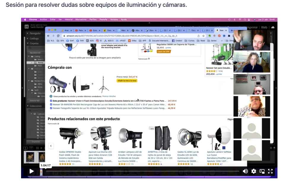The height and width of the screenshot is (181, 284).
Task: Open the Apple menu
Action: click(25, 20)
